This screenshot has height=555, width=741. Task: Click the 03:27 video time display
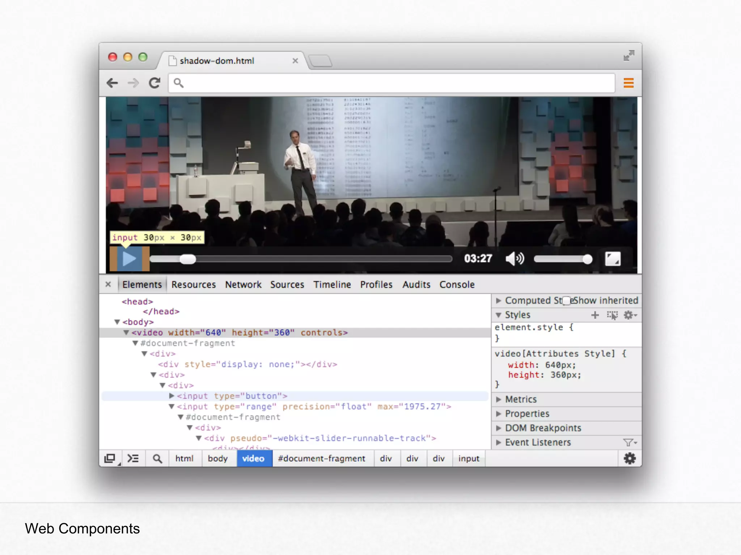pyautogui.click(x=478, y=259)
